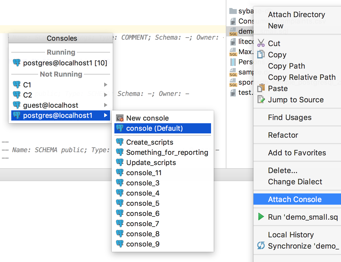Pick console_7 from the list
Viewport: 341px width, 262px height.
point(163,224)
